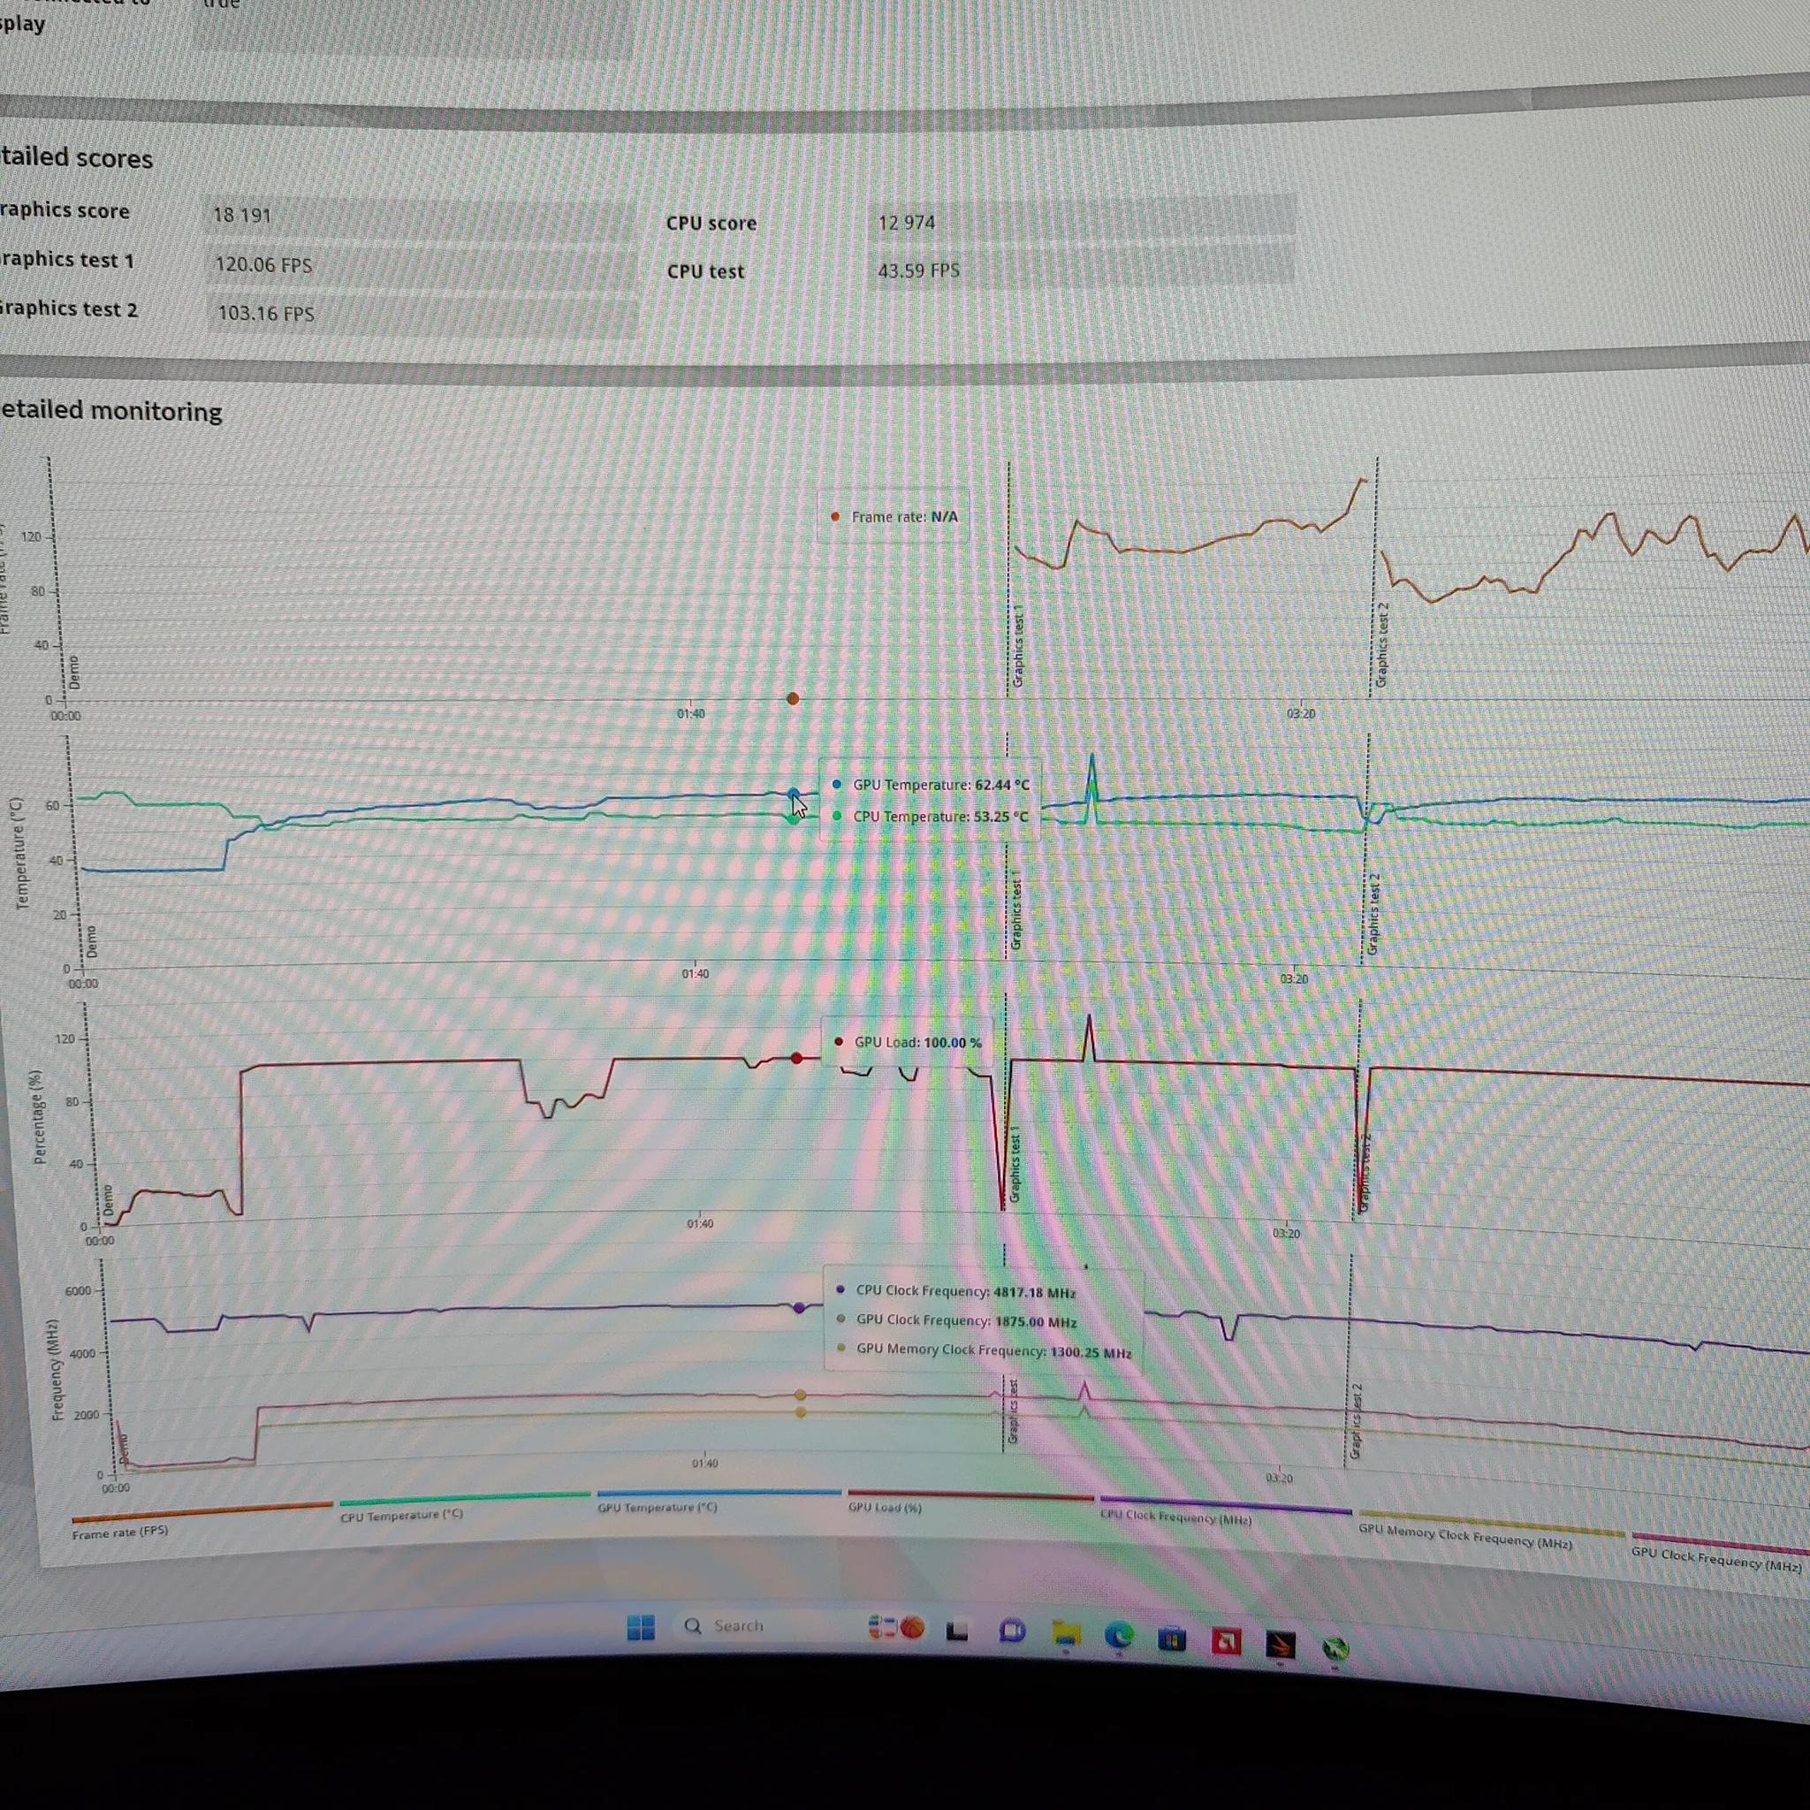Click the 01:40 tick on the frame rate chart

(691, 714)
